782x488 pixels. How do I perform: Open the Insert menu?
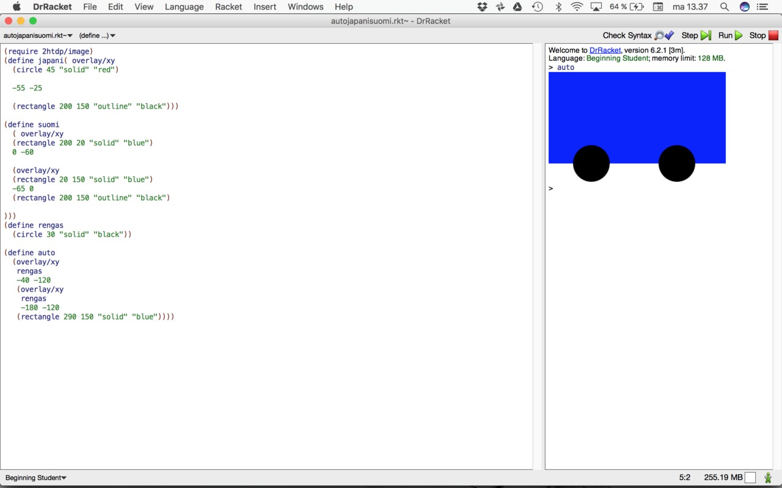click(x=265, y=7)
